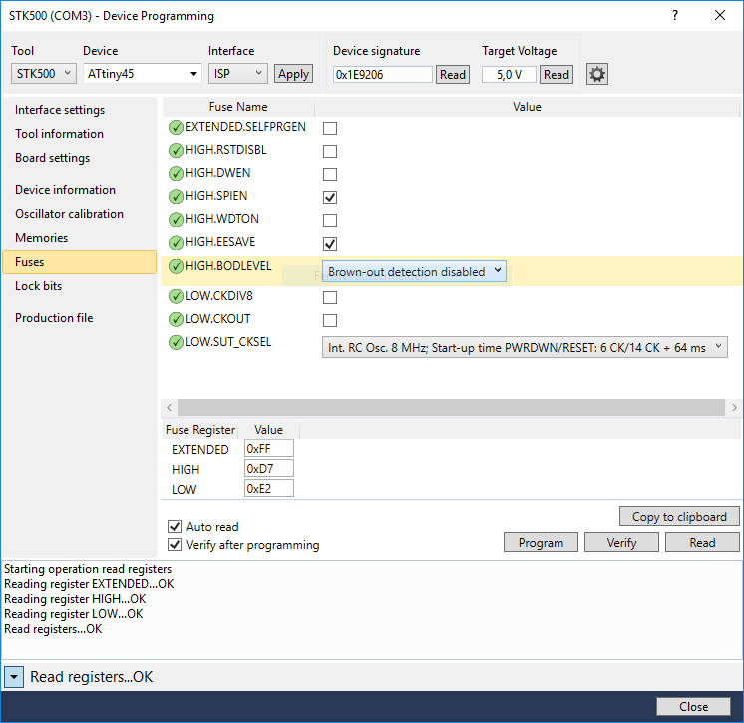Click the scrollbar left arrow
Viewport: 744px width, 723px height.
tap(169, 407)
